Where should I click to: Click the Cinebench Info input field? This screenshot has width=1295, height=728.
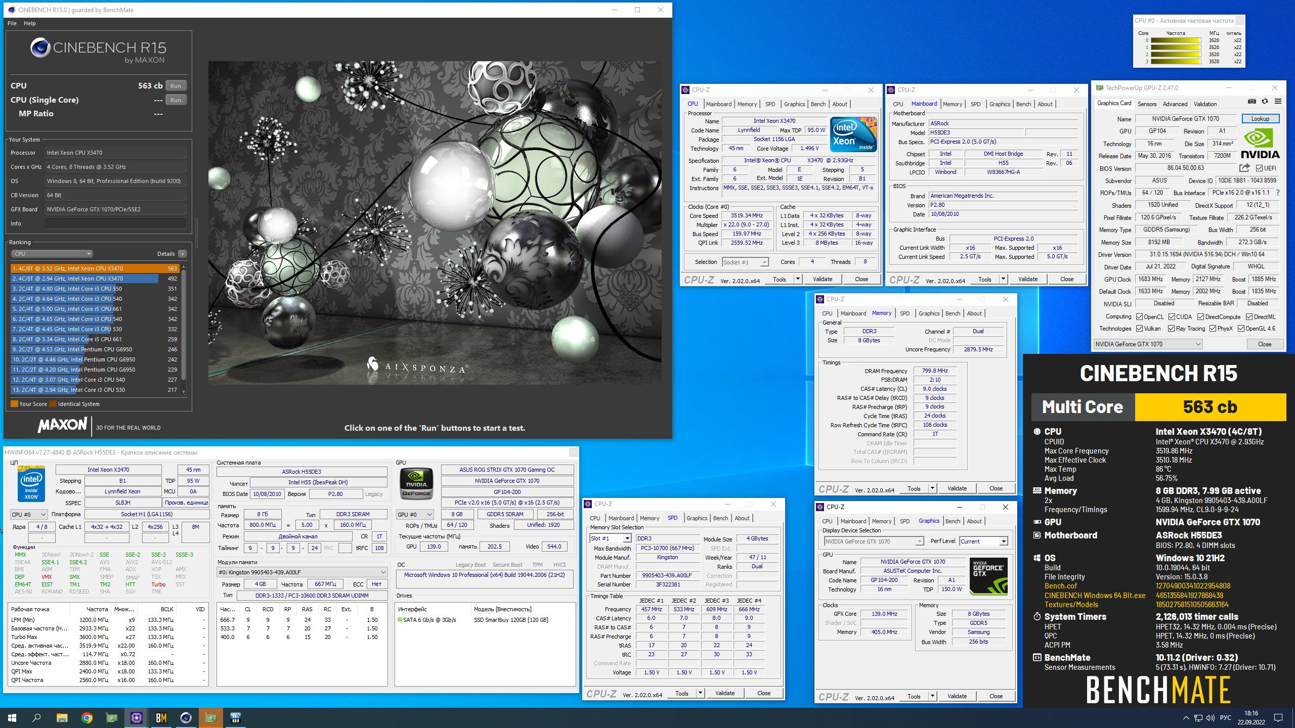(115, 223)
